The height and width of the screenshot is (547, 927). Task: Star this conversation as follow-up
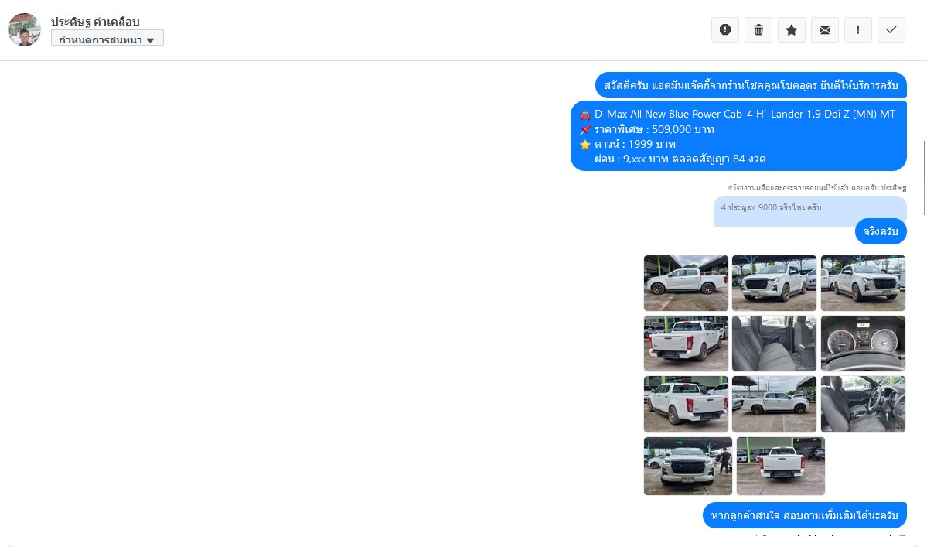pyautogui.click(x=791, y=29)
